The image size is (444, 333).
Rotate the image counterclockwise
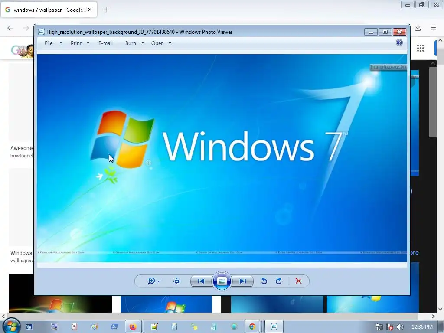[x=264, y=281]
